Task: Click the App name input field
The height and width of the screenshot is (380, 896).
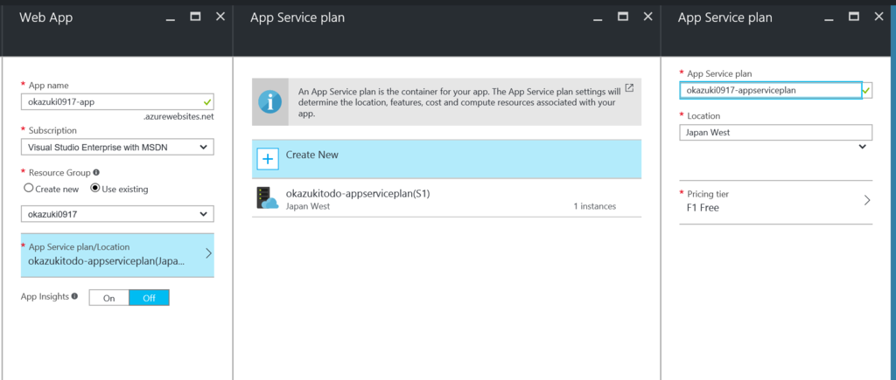Action: pyautogui.click(x=117, y=101)
